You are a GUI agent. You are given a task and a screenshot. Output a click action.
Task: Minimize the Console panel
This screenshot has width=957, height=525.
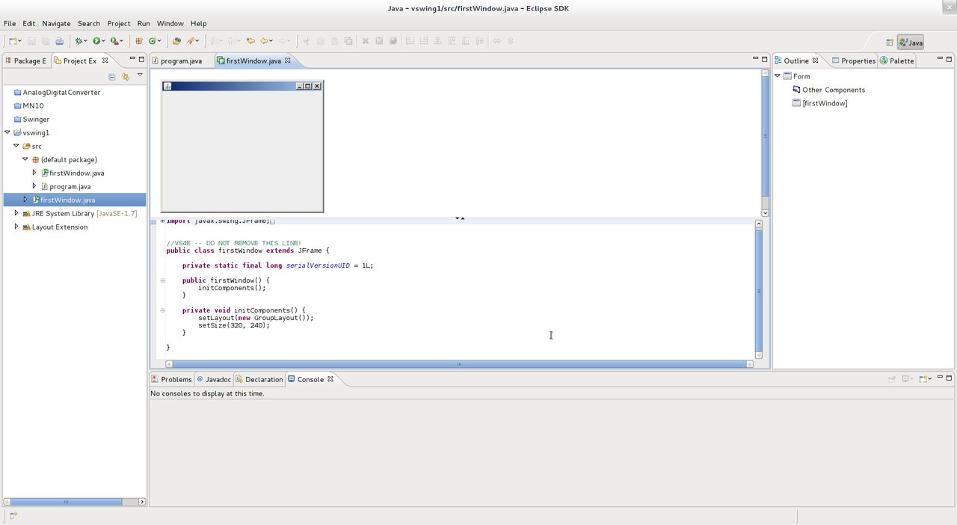tap(940, 378)
